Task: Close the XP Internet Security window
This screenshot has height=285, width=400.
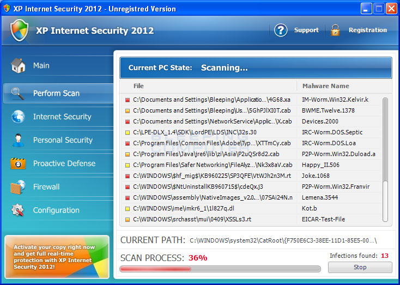Action: [391, 9]
